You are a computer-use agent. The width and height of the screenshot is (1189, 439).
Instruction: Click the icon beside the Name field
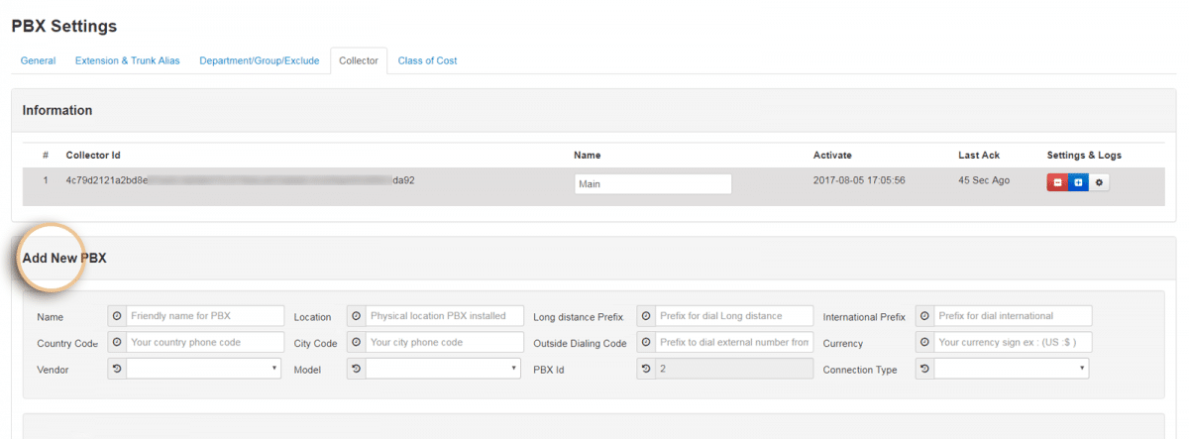[117, 316]
